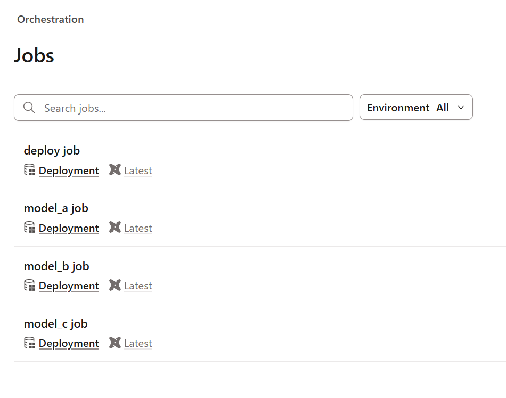Open the model_b job entry

56,266
